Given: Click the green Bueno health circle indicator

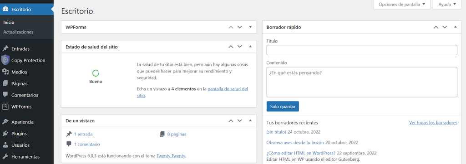Looking at the screenshot, I should click(96, 73).
